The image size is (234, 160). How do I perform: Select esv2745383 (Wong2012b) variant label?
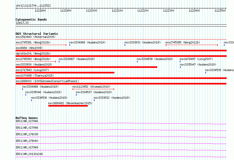click(x=33, y=59)
